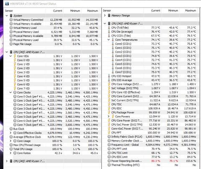Click the Page File Usage sensor icon
The image size is (201, 169).
[11, 44]
